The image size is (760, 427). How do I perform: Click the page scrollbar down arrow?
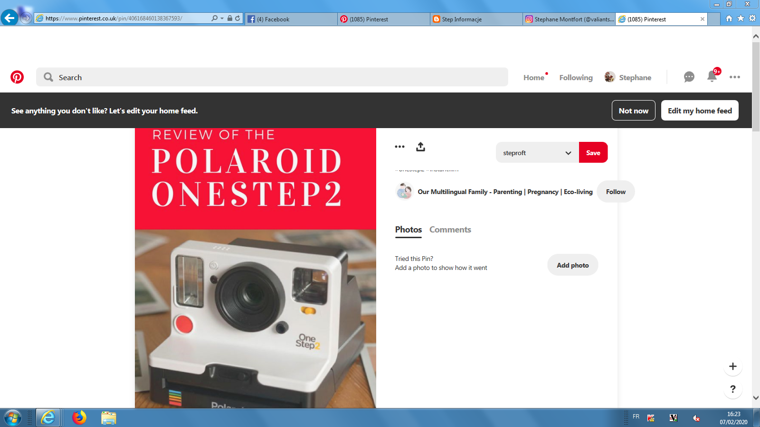click(x=756, y=398)
